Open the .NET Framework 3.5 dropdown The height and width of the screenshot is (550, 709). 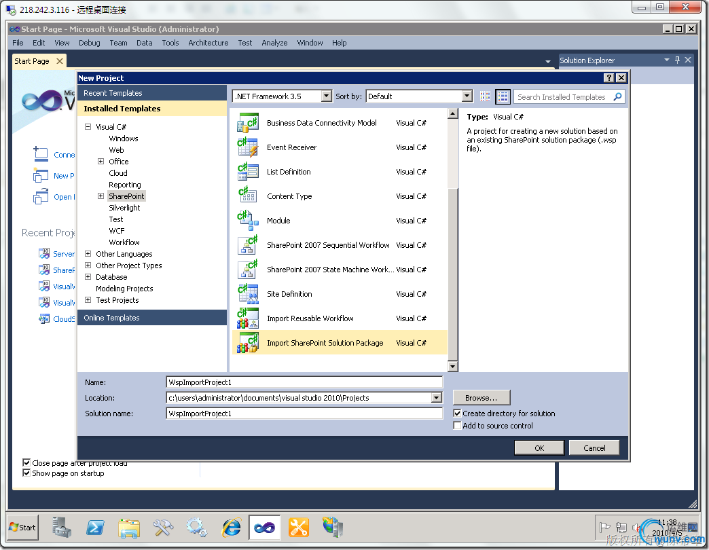327,96
